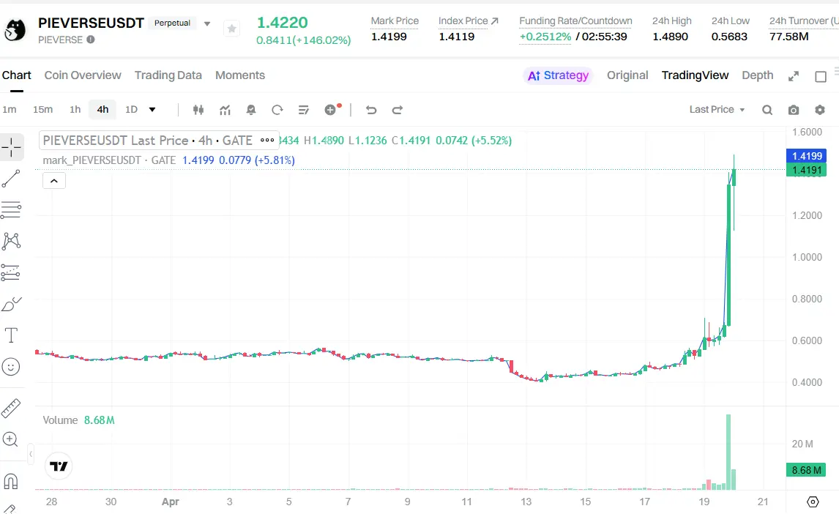
Task: Expand chart to fullscreen arrows icon
Action: (x=794, y=76)
